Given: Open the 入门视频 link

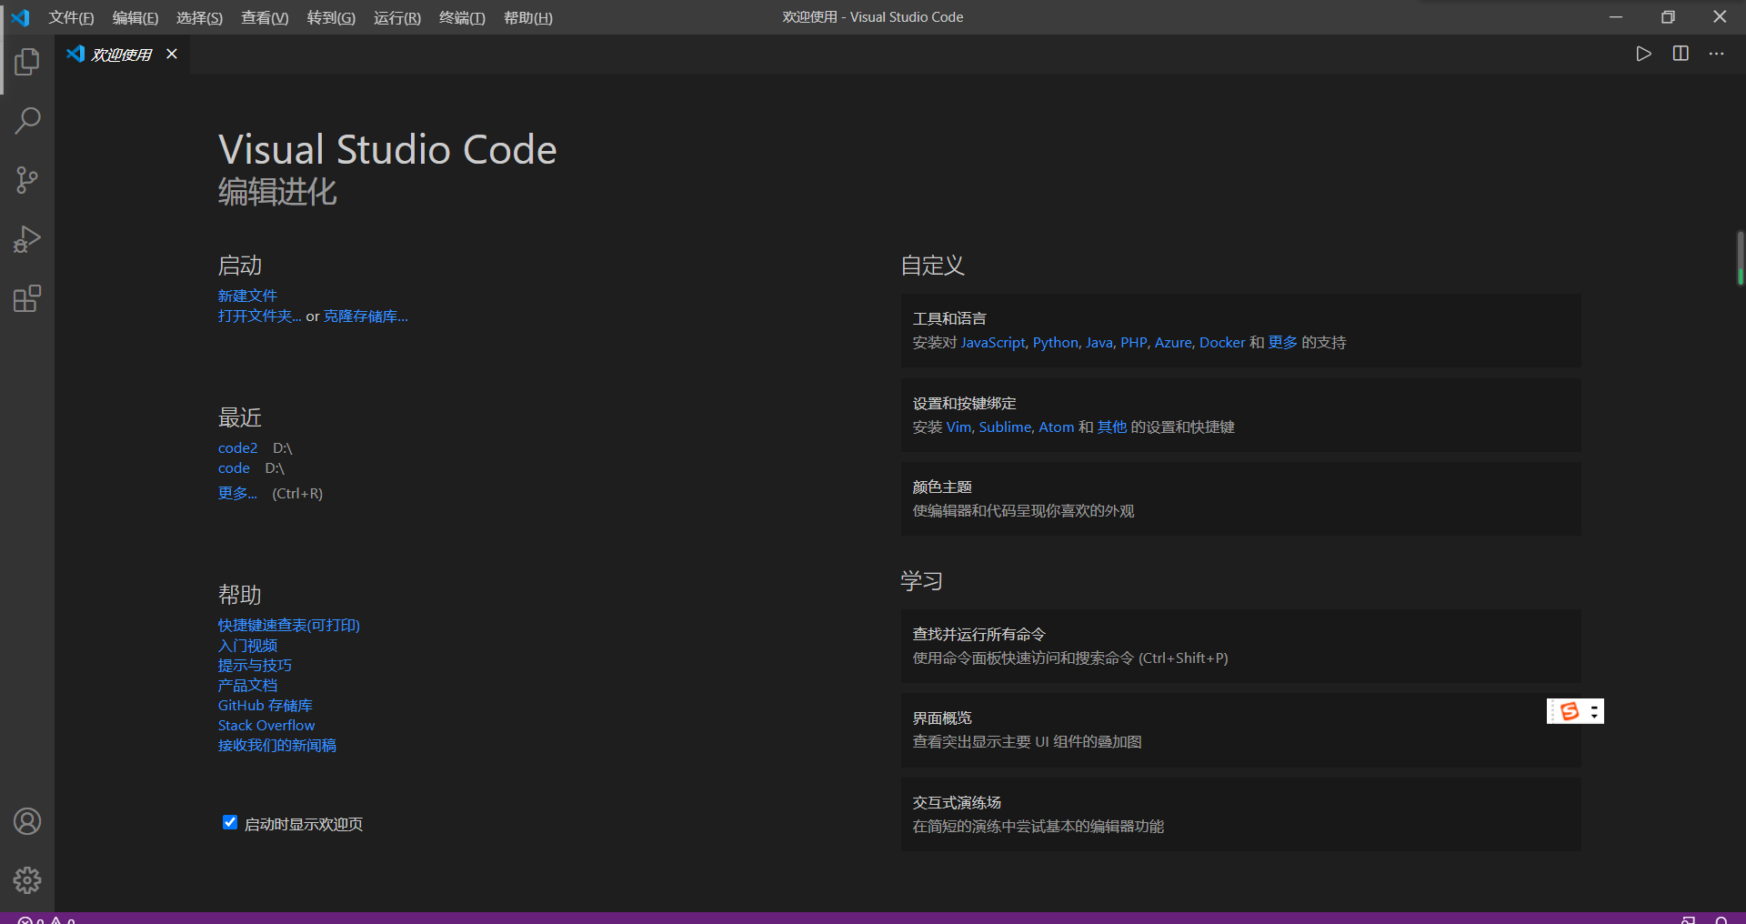Looking at the screenshot, I should coord(247,645).
